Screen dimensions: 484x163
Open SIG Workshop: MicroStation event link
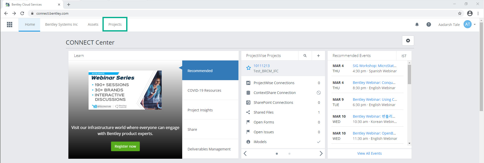pos(374,66)
